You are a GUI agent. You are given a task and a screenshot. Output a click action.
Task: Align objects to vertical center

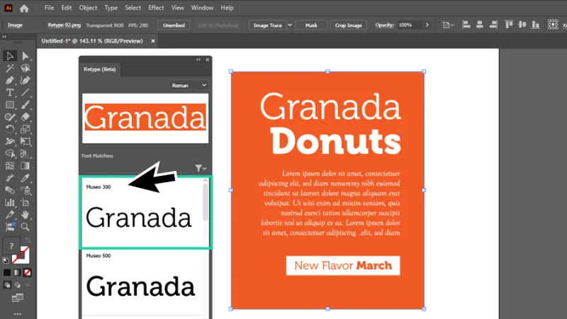click(x=522, y=25)
